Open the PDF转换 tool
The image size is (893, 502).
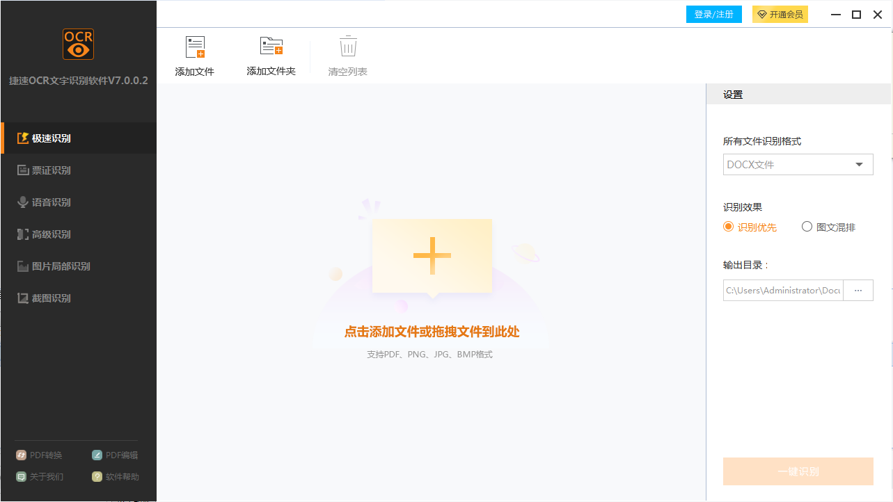(x=39, y=455)
